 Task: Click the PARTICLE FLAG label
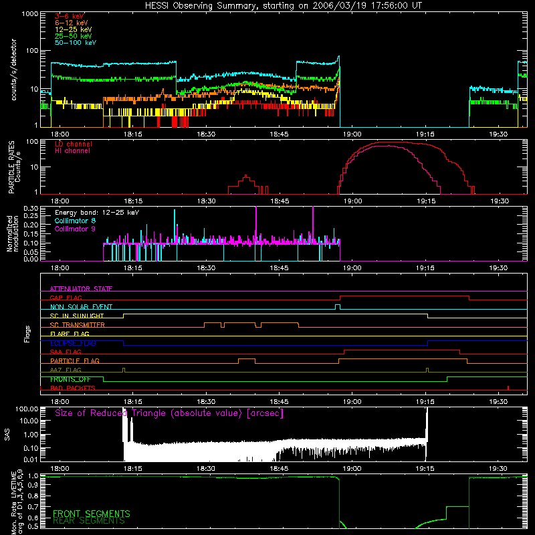[75, 360]
